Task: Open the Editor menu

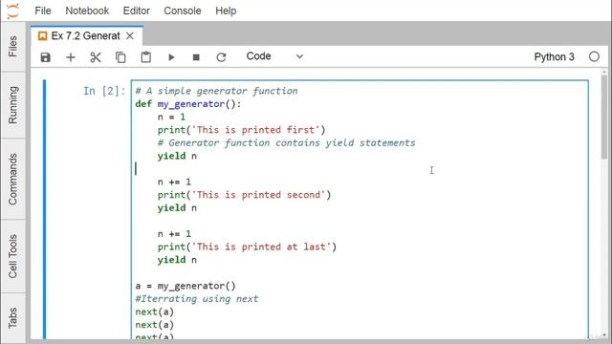Action: pos(136,11)
